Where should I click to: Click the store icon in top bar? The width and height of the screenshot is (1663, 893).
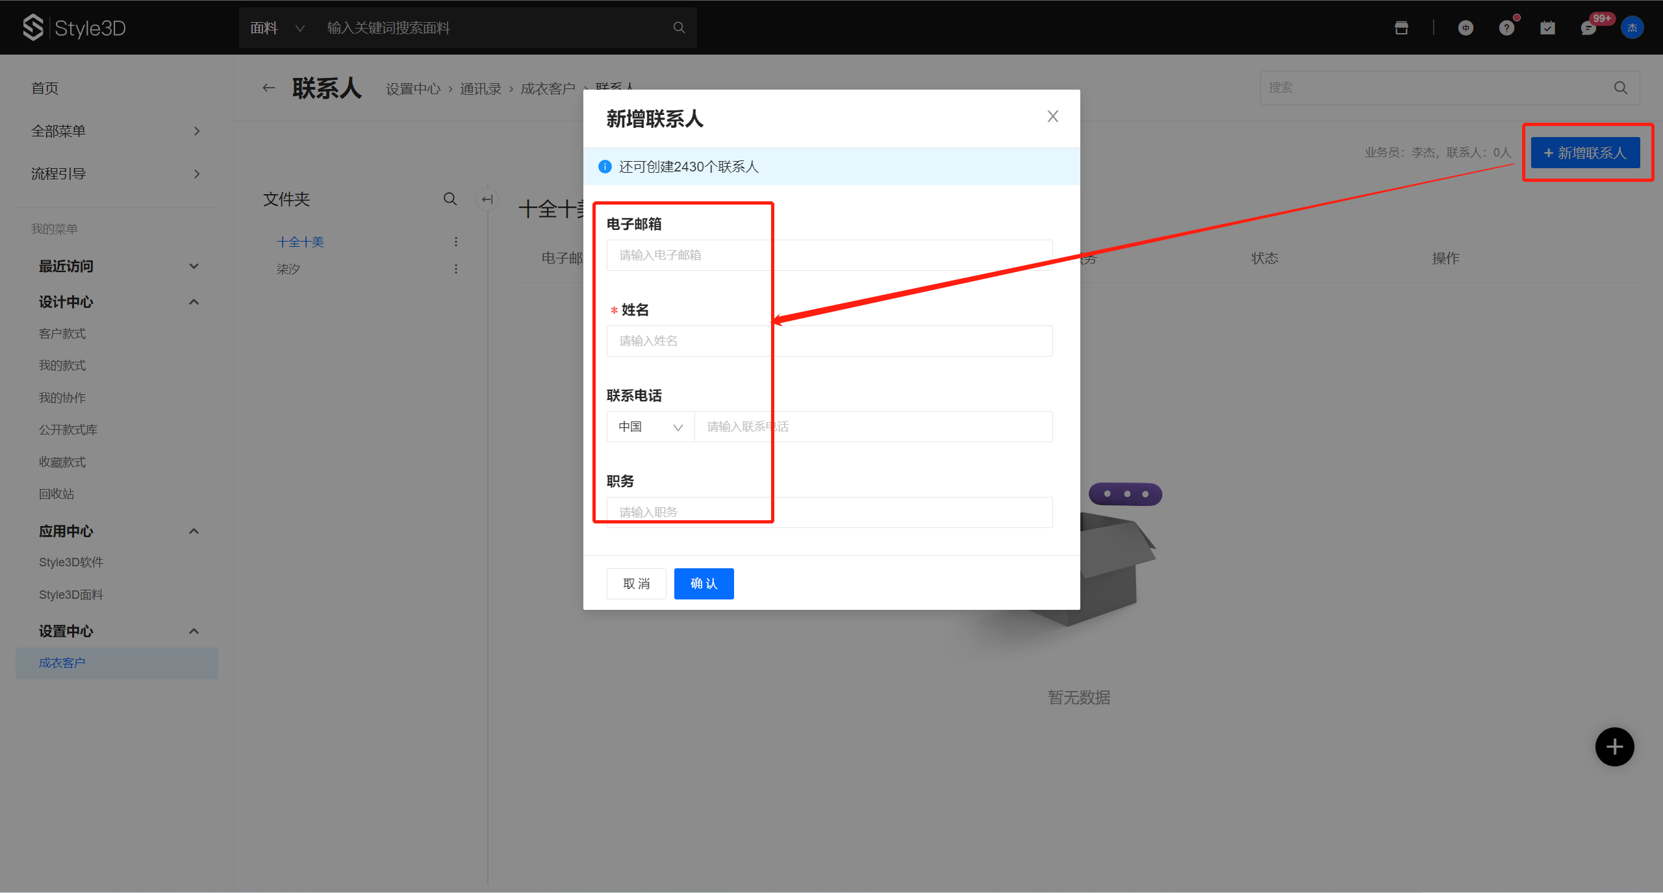click(x=1401, y=28)
